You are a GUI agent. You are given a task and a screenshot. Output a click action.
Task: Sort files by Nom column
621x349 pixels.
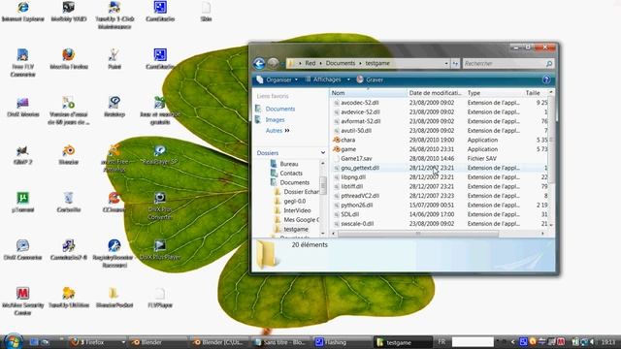(369, 93)
